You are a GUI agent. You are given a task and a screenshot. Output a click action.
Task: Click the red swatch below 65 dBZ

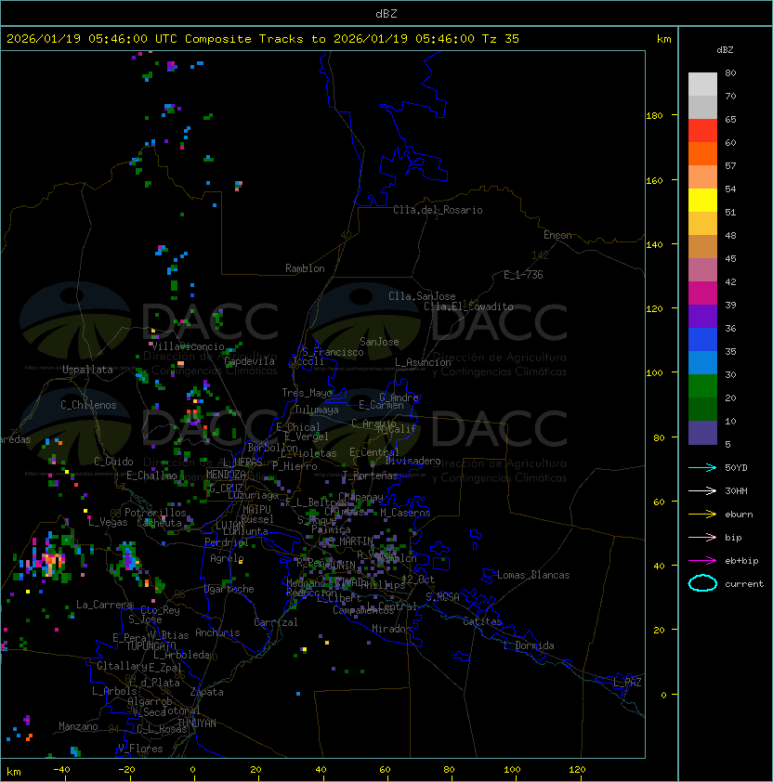[x=702, y=130]
